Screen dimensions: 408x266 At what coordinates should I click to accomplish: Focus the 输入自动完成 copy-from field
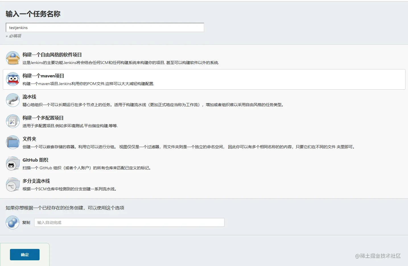coord(129,222)
